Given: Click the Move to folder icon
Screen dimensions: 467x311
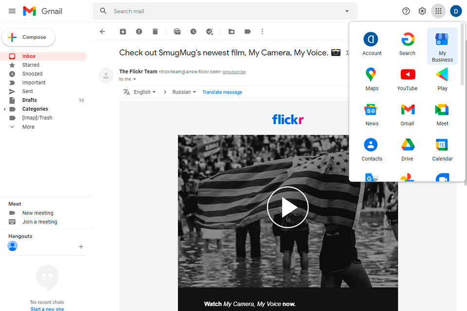Looking at the screenshot, I should point(232,32).
